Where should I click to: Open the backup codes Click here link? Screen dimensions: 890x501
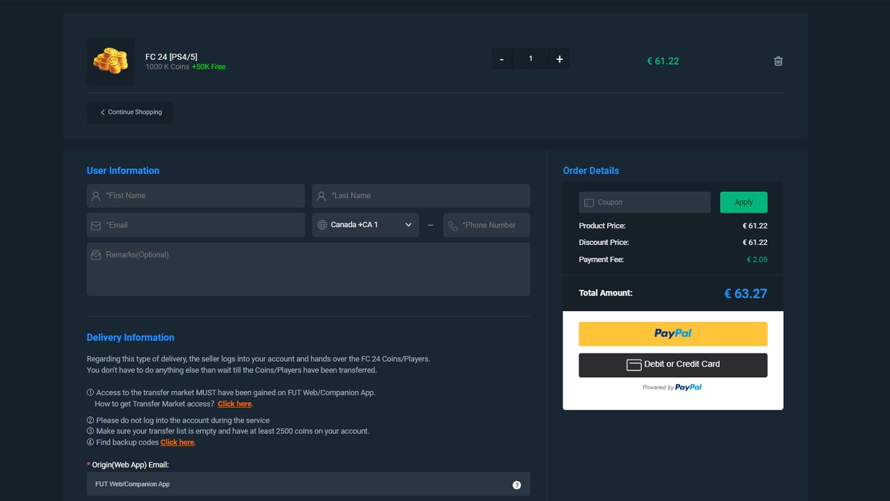pyautogui.click(x=177, y=443)
